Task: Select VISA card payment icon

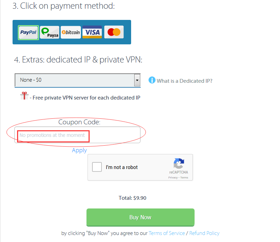Action: click(92, 32)
